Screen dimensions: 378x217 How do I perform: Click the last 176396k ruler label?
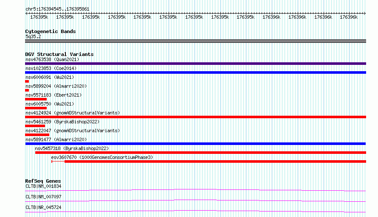click(x=349, y=17)
